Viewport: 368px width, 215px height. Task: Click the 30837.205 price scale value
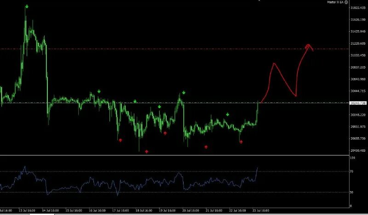[x=358, y=67]
